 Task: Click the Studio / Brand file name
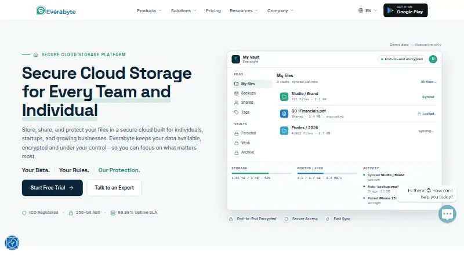(x=304, y=94)
